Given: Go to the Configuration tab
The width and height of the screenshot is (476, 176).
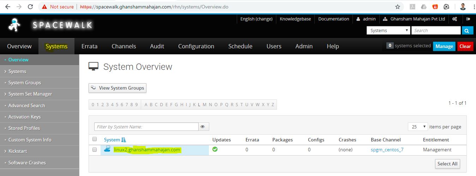Looking at the screenshot, I should point(196,46).
